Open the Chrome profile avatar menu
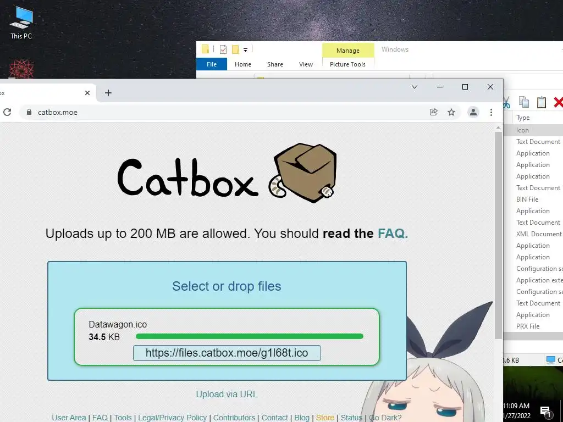This screenshot has height=422, width=563. (473, 112)
